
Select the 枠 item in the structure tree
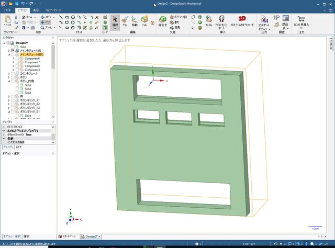pyautogui.click(x=21, y=96)
